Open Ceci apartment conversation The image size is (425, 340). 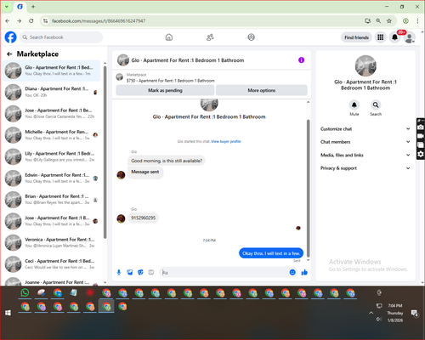[52, 263]
